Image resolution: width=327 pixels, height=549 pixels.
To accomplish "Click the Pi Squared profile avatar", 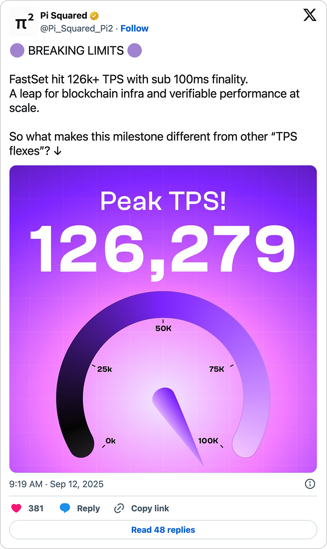I will [x=23, y=21].
